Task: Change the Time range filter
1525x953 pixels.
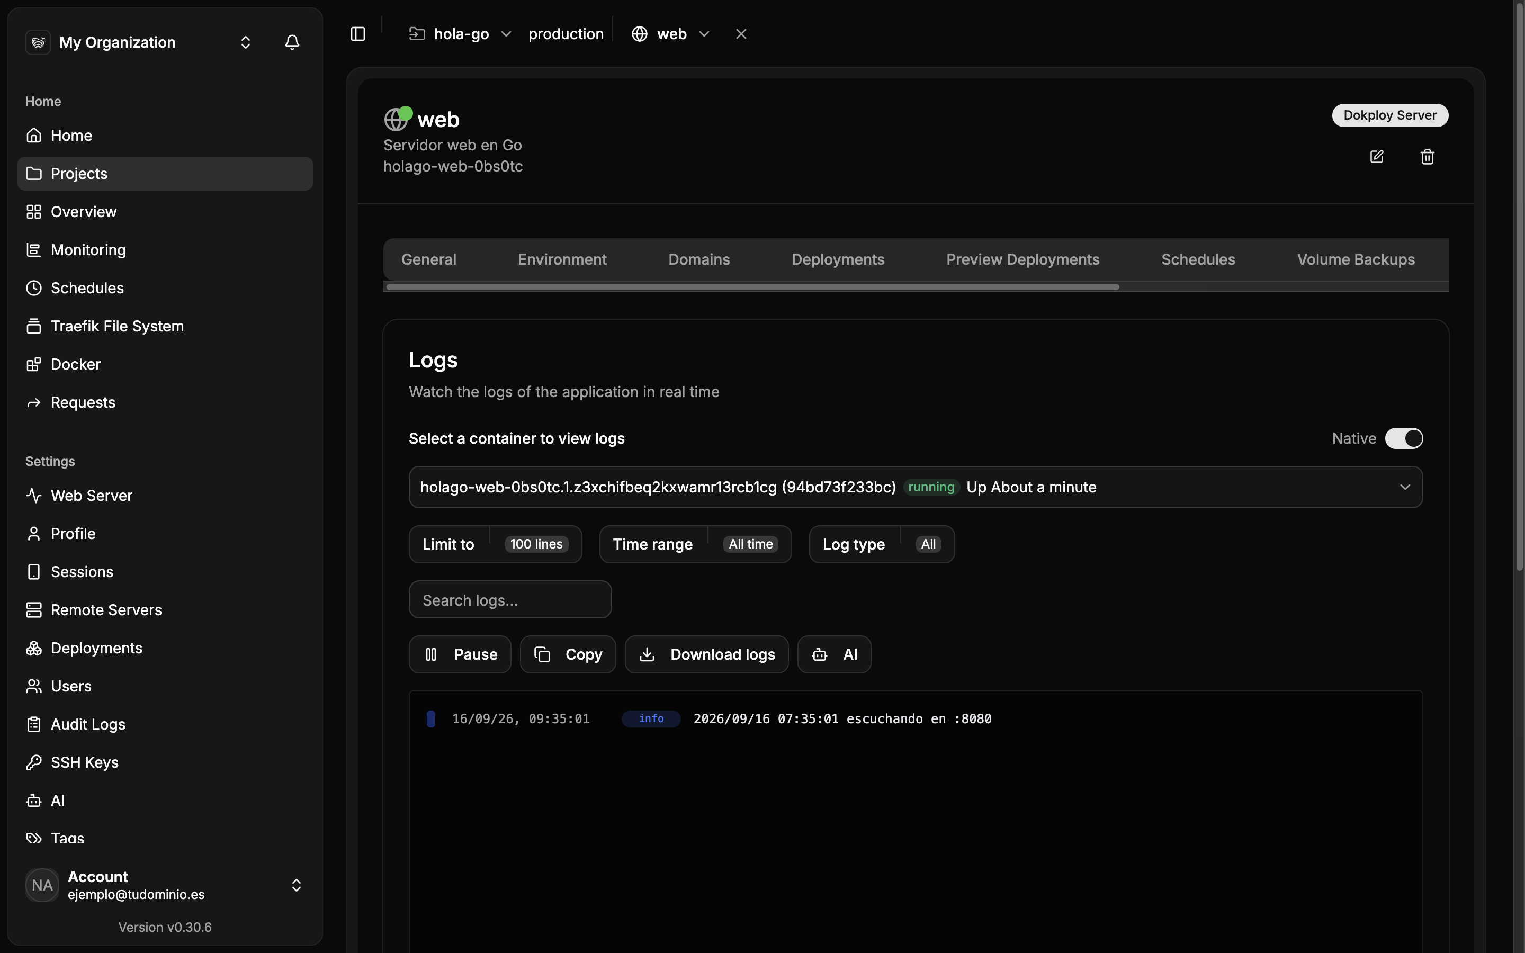Action: (695, 544)
